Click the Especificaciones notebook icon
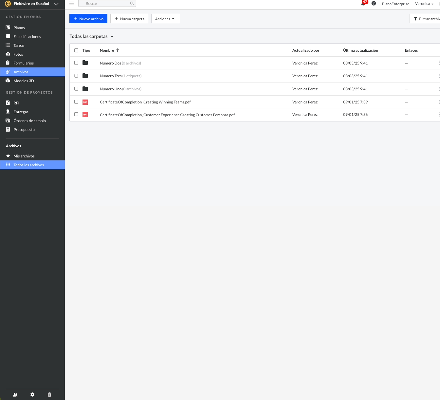The height and width of the screenshot is (400, 440). [x=8, y=36]
